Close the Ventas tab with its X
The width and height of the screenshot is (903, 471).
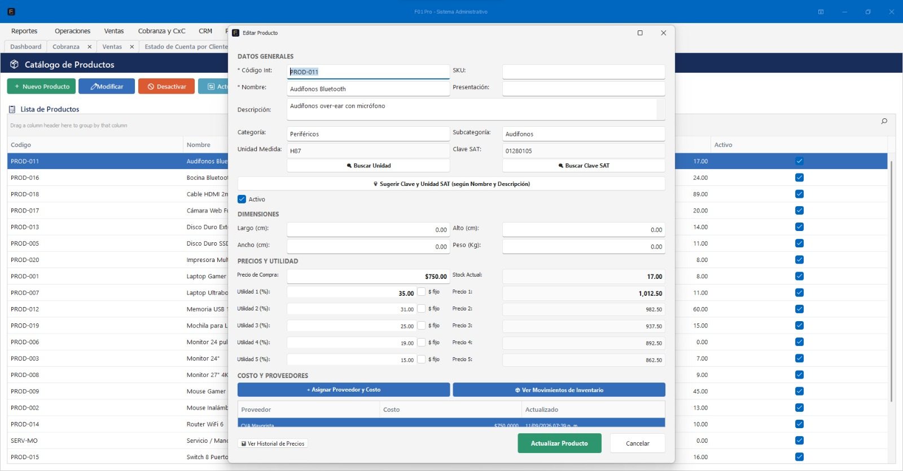click(132, 47)
